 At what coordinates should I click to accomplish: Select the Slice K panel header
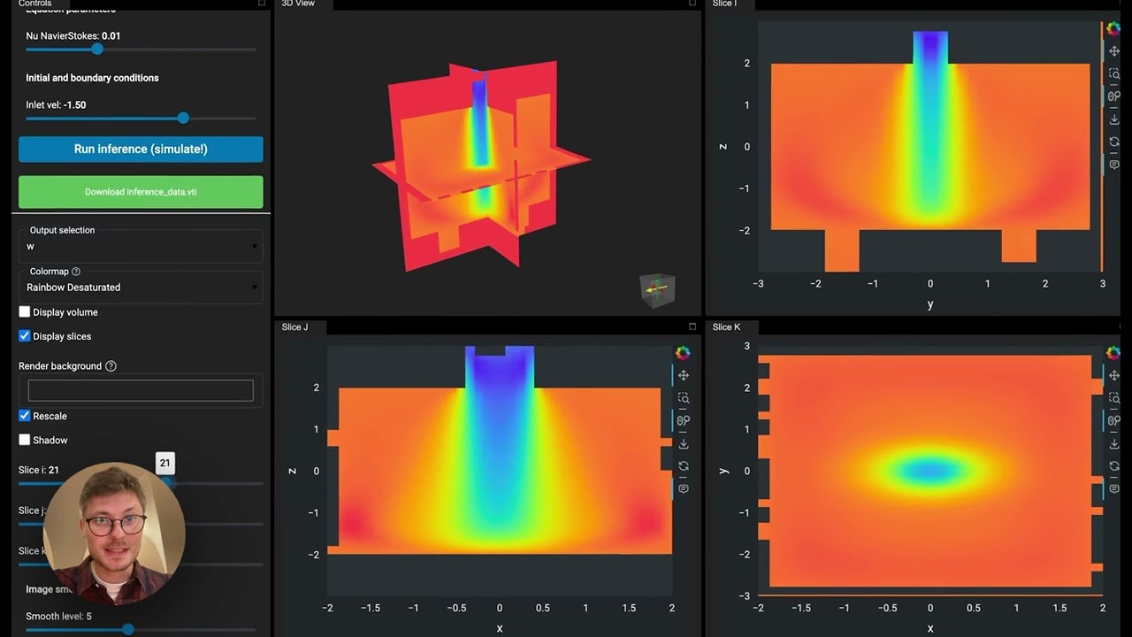[x=729, y=326]
